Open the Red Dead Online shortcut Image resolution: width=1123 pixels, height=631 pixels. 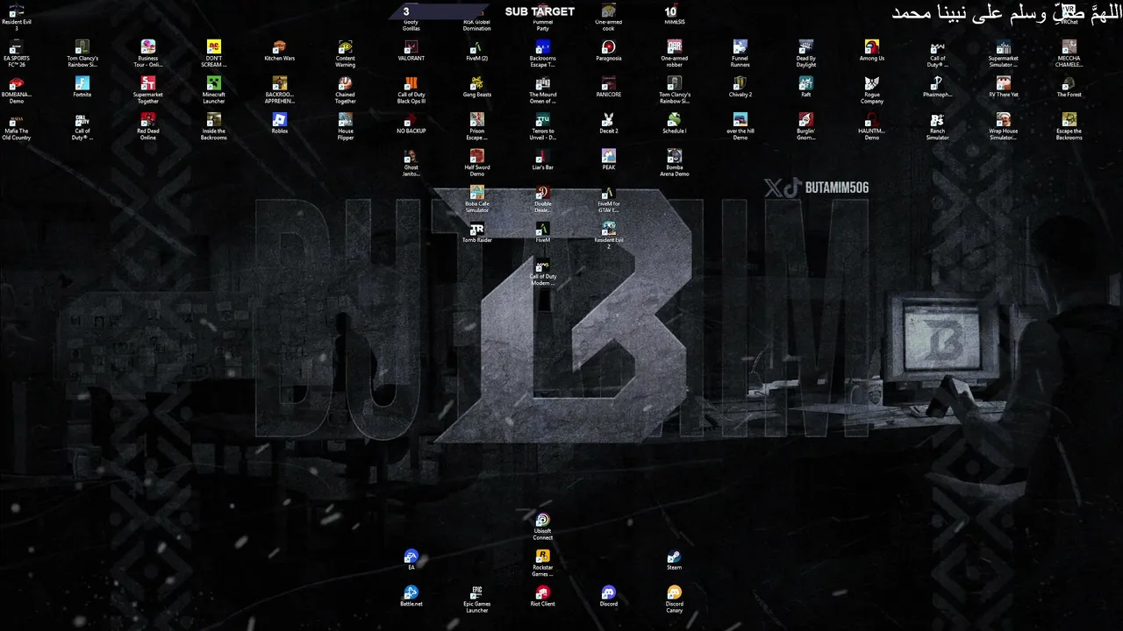(x=148, y=127)
